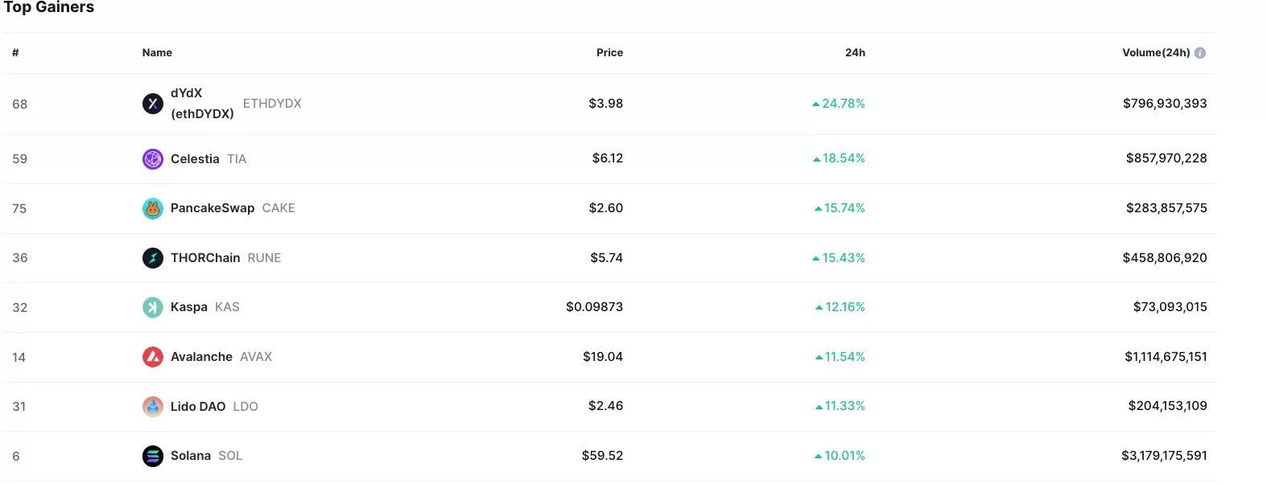Viewport: 1267px width, 484px height.
Task: Sort by the # rank column header
Action: pos(15,53)
